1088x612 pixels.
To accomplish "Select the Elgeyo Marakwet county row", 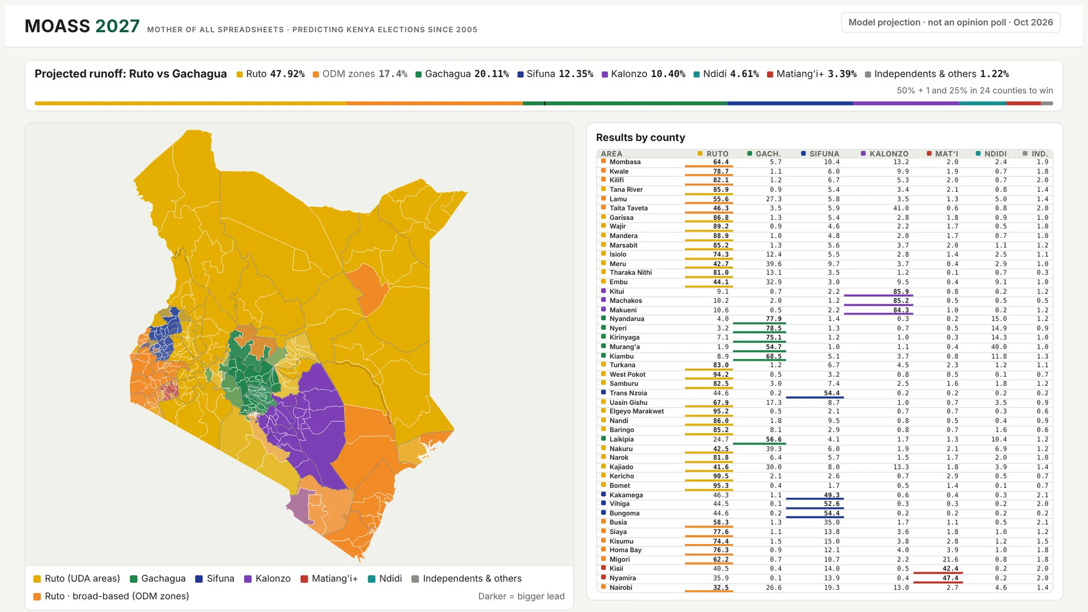I will click(824, 412).
